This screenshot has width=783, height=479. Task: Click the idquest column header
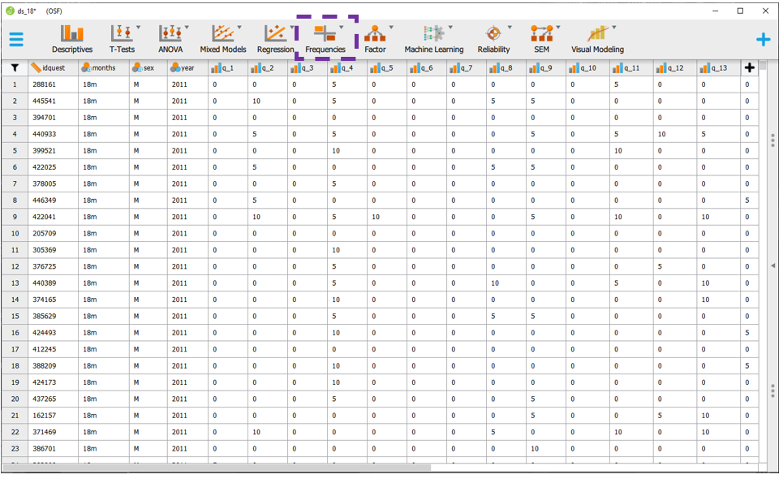point(54,68)
